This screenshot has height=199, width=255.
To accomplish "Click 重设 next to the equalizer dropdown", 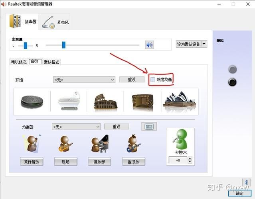I will (117, 127).
